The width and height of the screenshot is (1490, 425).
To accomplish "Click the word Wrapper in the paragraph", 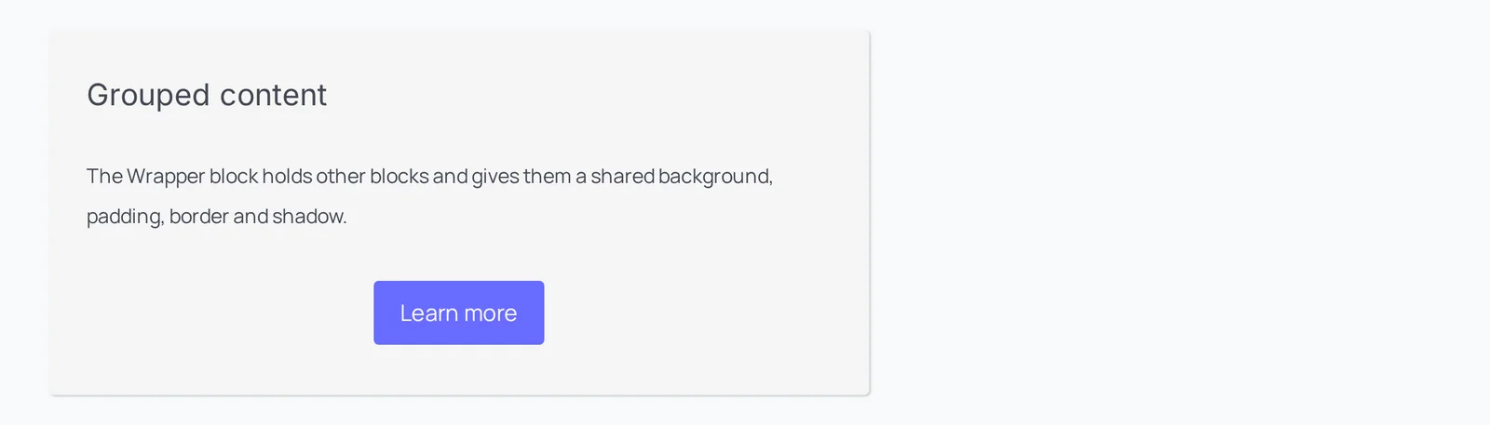I will point(166,177).
